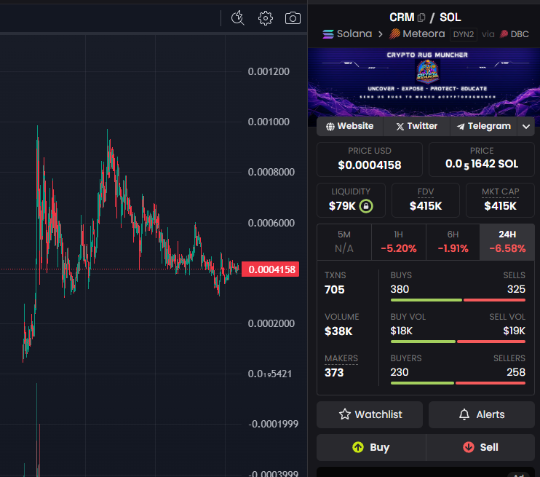Click the BUYERS count 230
Screen dimensions: 540x477
pos(399,372)
